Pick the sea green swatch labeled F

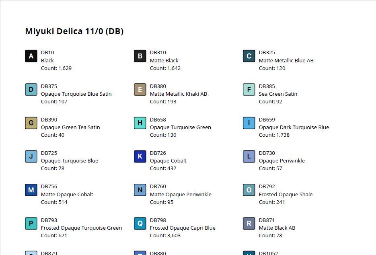pos(249,89)
